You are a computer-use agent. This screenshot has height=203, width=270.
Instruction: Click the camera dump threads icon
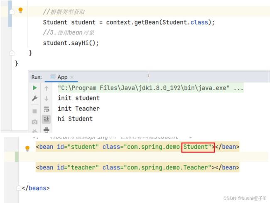coord(34,122)
